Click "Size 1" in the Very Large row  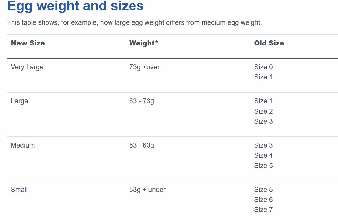(263, 77)
